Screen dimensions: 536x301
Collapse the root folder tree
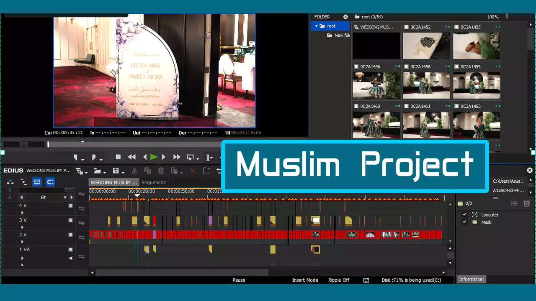click(316, 26)
